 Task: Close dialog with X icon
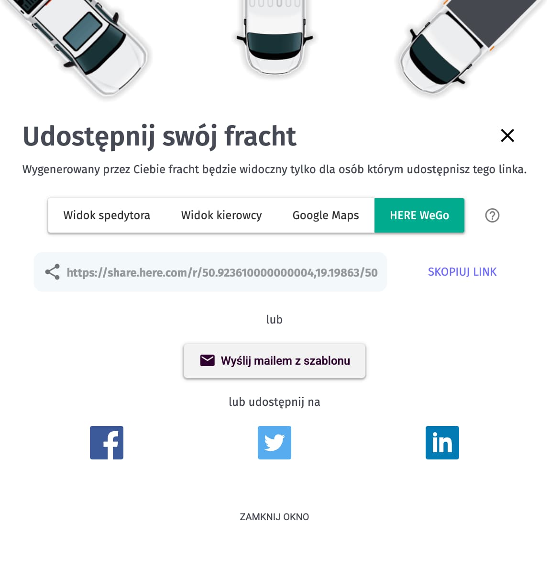(507, 135)
